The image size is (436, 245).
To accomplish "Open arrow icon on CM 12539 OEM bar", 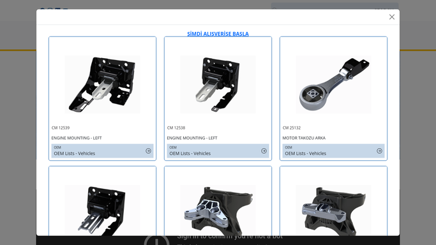I will [148, 151].
